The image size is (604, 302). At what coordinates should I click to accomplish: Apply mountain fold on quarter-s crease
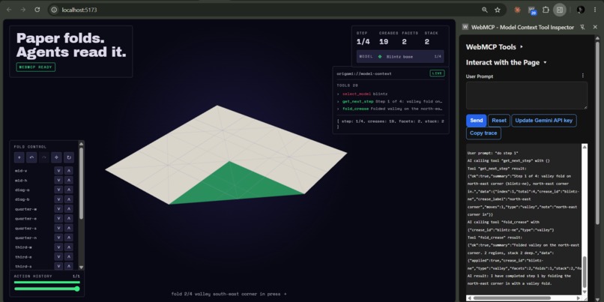click(68, 228)
